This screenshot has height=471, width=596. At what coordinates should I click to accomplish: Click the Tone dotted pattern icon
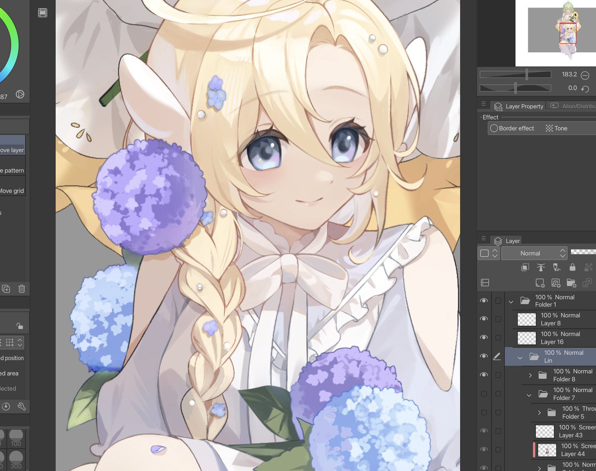pyautogui.click(x=549, y=128)
